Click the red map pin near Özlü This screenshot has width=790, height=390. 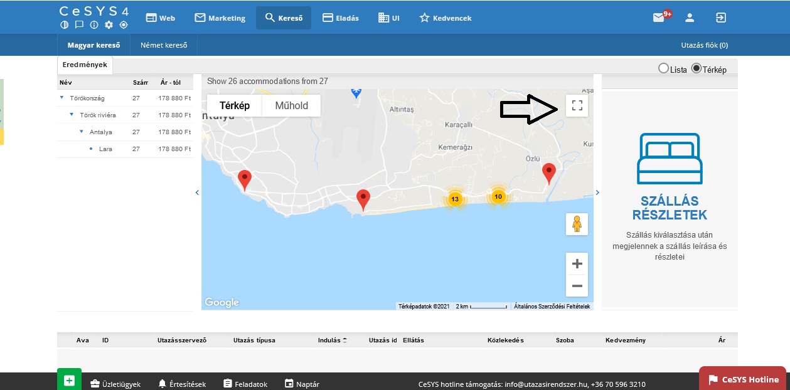pos(549,173)
